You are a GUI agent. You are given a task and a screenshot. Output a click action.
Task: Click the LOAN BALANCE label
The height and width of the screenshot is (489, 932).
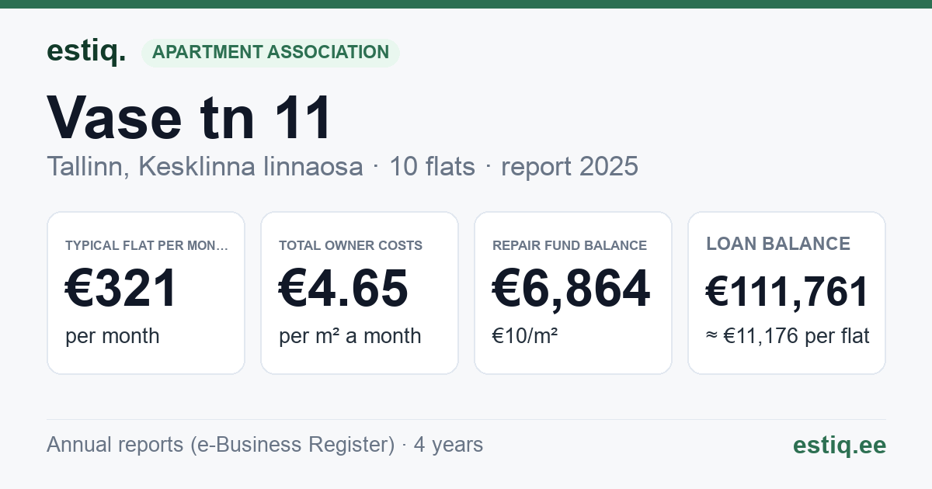pos(778,244)
